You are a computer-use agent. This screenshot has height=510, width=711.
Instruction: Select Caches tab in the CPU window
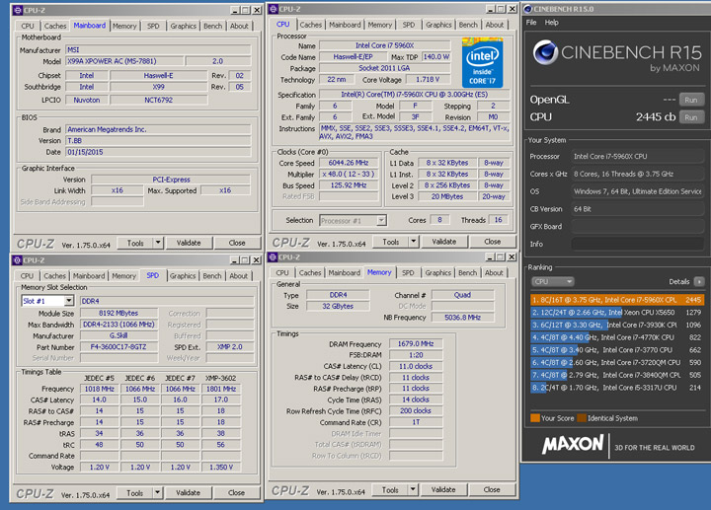[x=311, y=25]
